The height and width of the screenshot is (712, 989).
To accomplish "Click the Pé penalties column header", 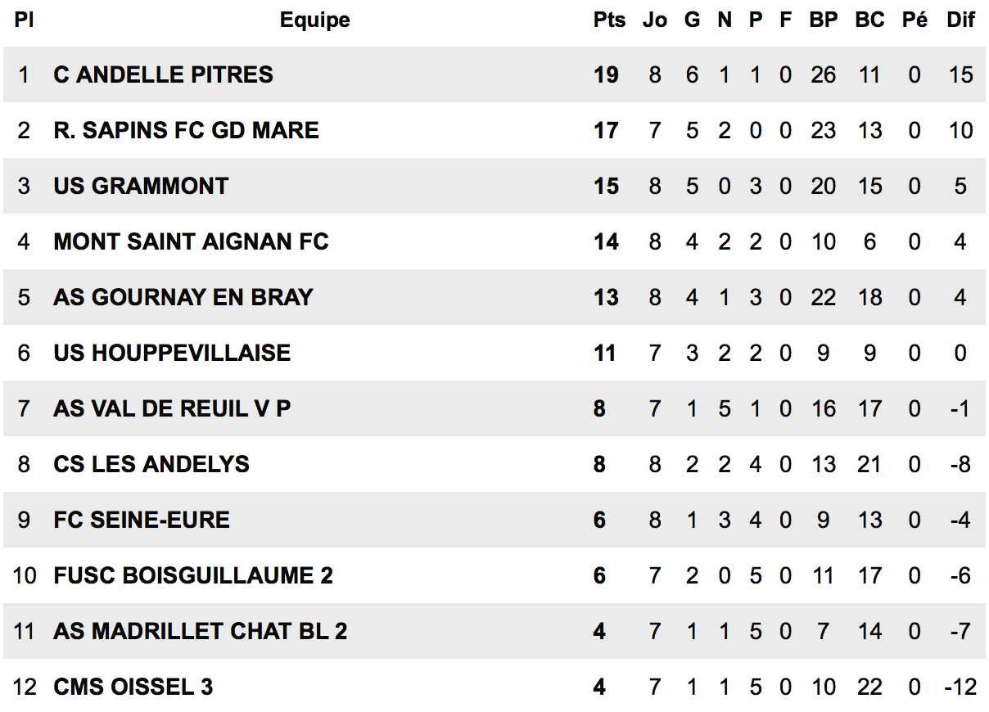I will coord(914,20).
